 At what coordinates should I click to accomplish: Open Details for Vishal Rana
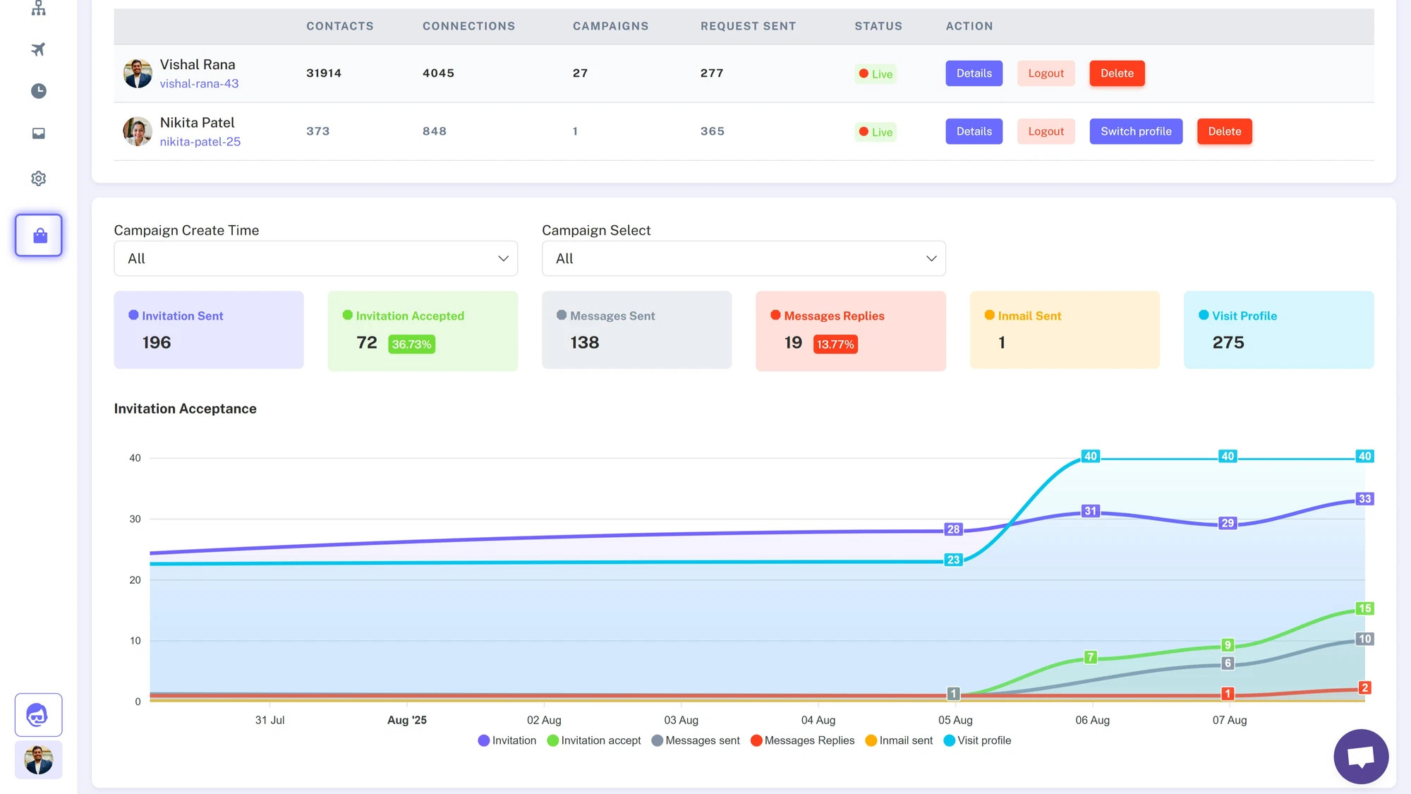click(x=973, y=73)
